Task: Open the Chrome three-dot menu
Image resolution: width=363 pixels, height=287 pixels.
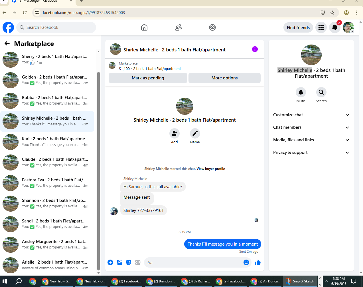Action: pyautogui.click(x=357, y=13)
